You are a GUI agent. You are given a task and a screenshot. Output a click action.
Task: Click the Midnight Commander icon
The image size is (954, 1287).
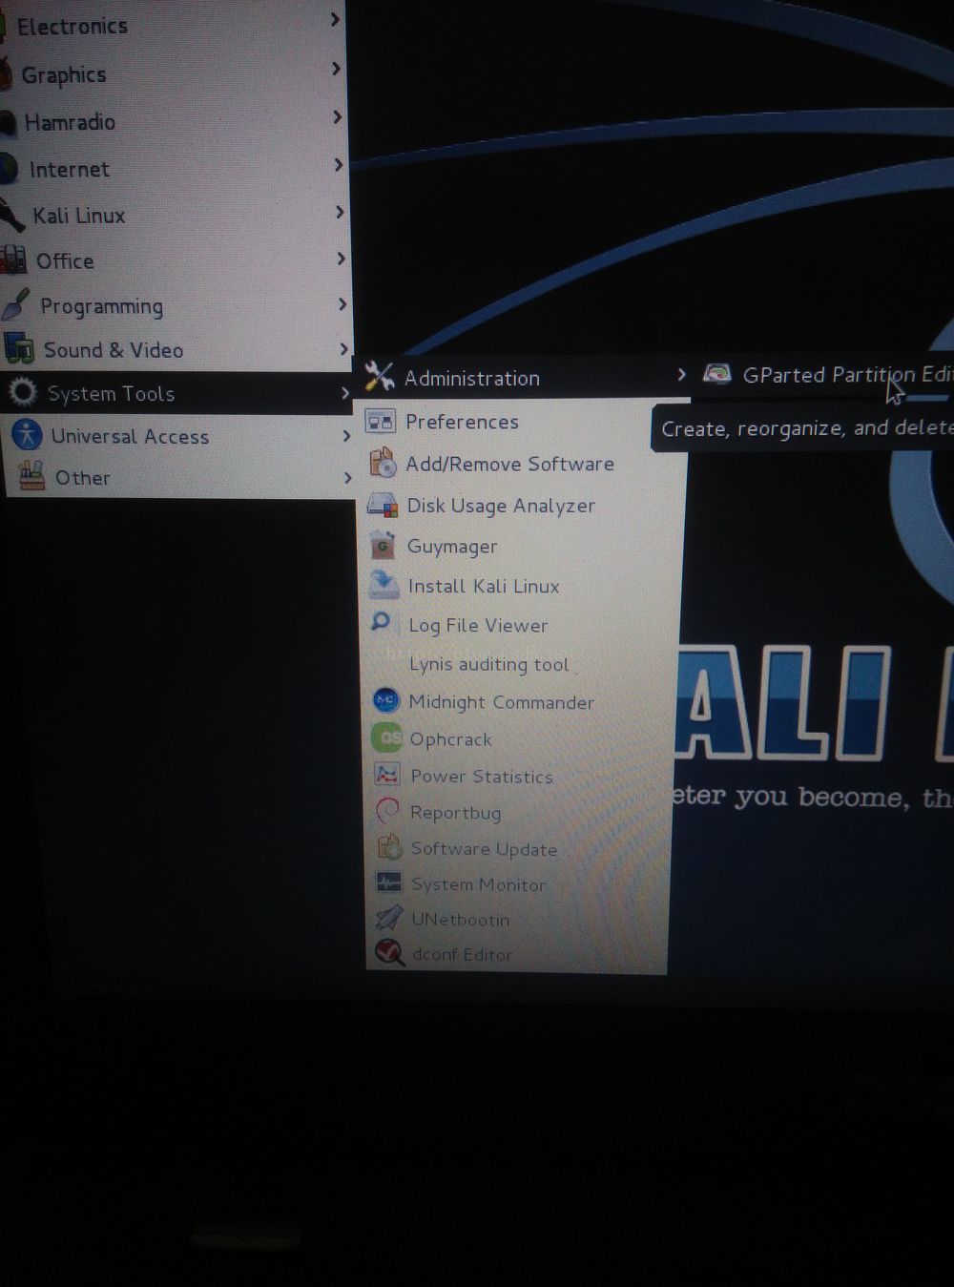385,701
